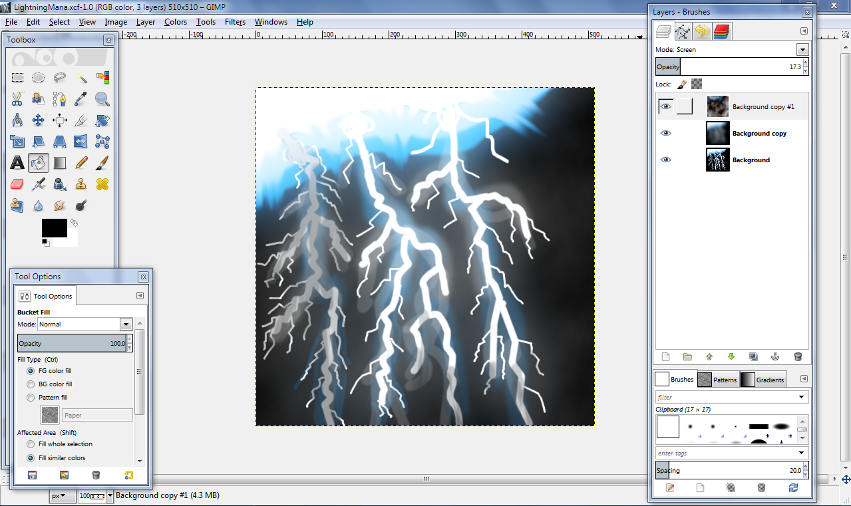Select the Rotate tool
Screen dimensions: 851x506
point(102,120)
